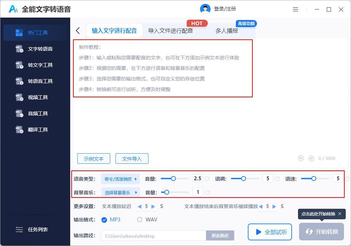Increase 文本播放延迟 with right arrow
The height and width of the screenshot is (246, 351).
(x=153, y=206)
